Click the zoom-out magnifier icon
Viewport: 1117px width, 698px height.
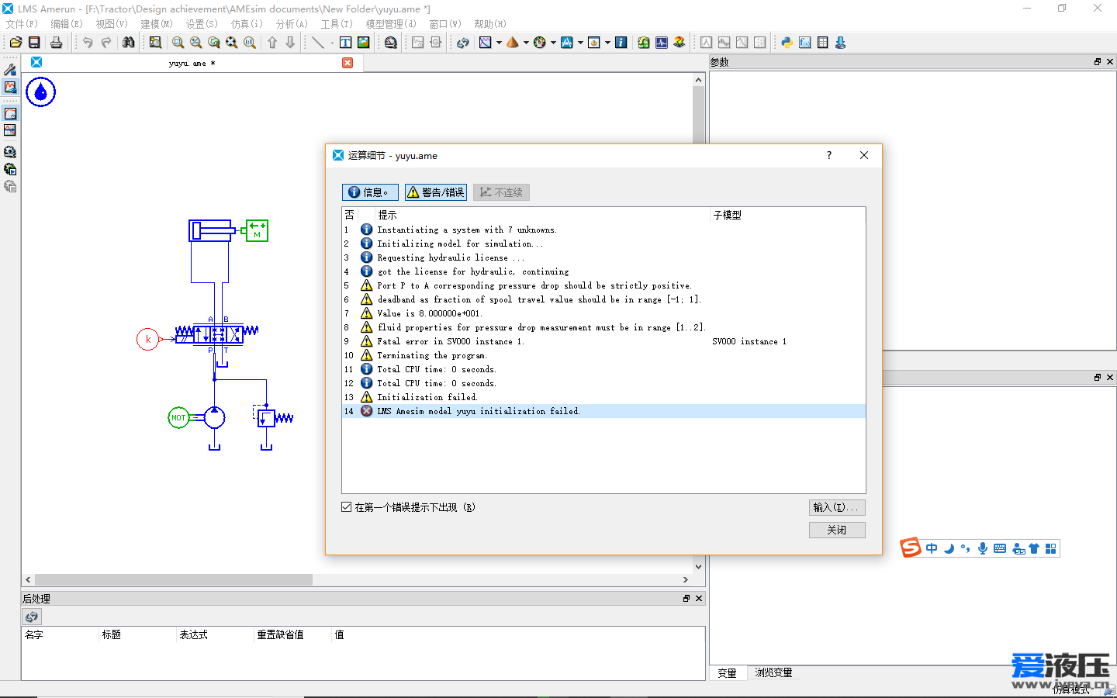pos(195,43)
